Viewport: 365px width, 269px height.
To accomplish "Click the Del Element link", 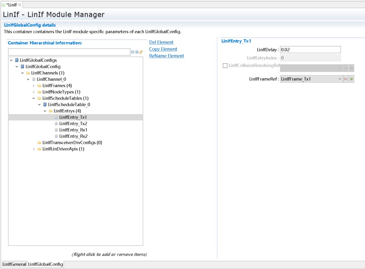I will 161,42.
